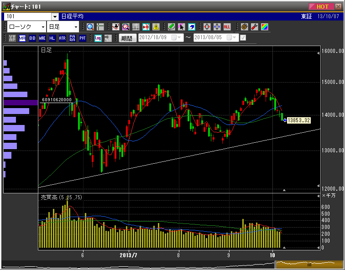Image resolution: width=345 pixels, height=270 pixels.
Task: Toggle the BB Bollinger Bands indicator
Action: coord(32,38)
